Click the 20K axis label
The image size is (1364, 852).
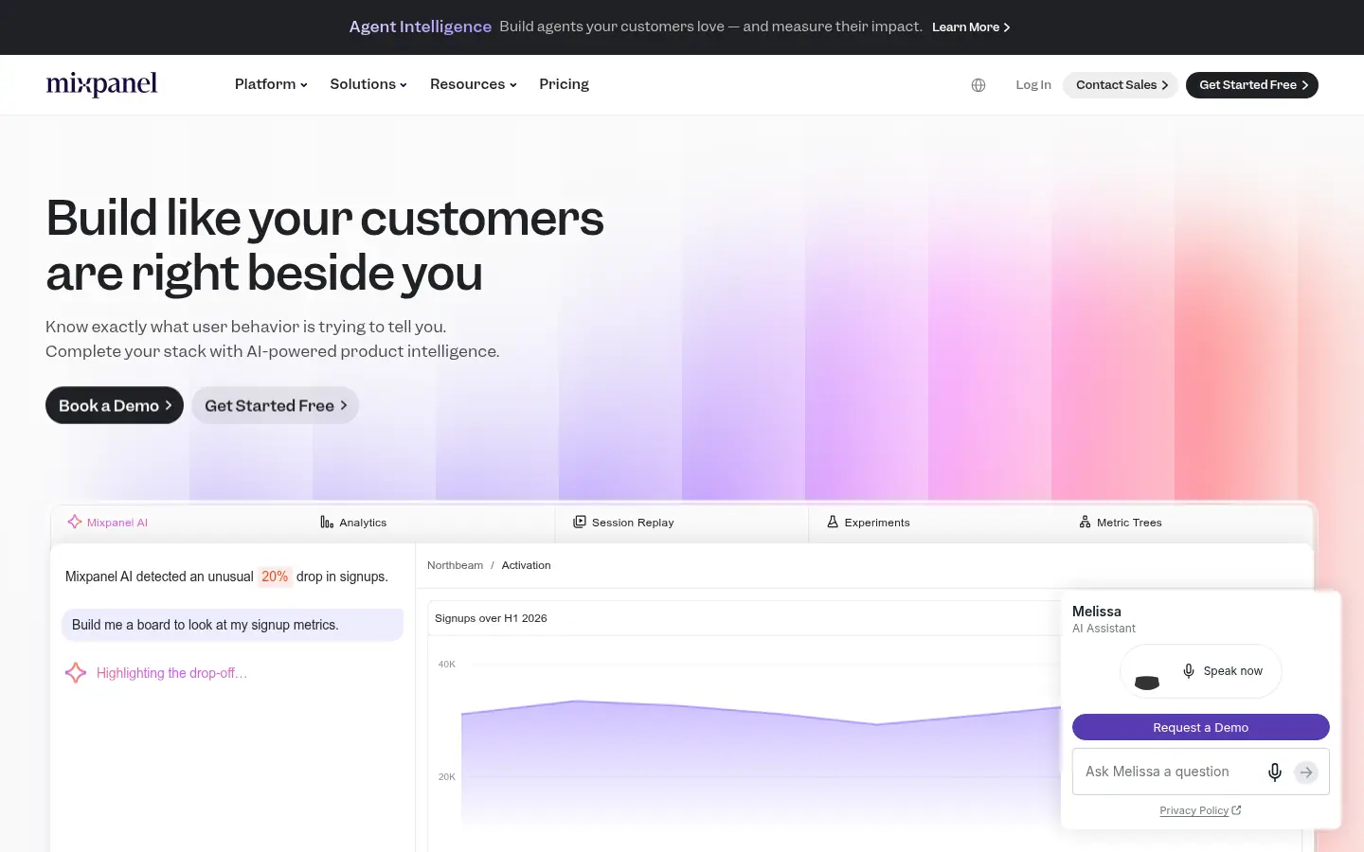point(446,776)
